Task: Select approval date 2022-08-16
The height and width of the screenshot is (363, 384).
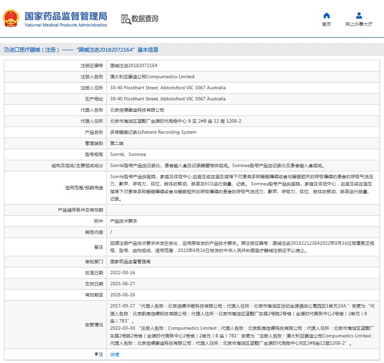Action: click(122, 273)
